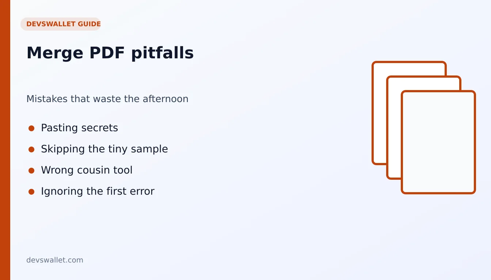Image resolution: width=491 pixels, height=280 pixels.
Task: Click the orange vertical accent bar
Action: (x=5, y=140)
